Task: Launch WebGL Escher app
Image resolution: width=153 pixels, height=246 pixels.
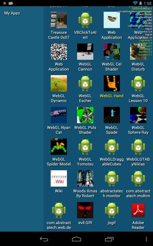Action: pos(85,83)
